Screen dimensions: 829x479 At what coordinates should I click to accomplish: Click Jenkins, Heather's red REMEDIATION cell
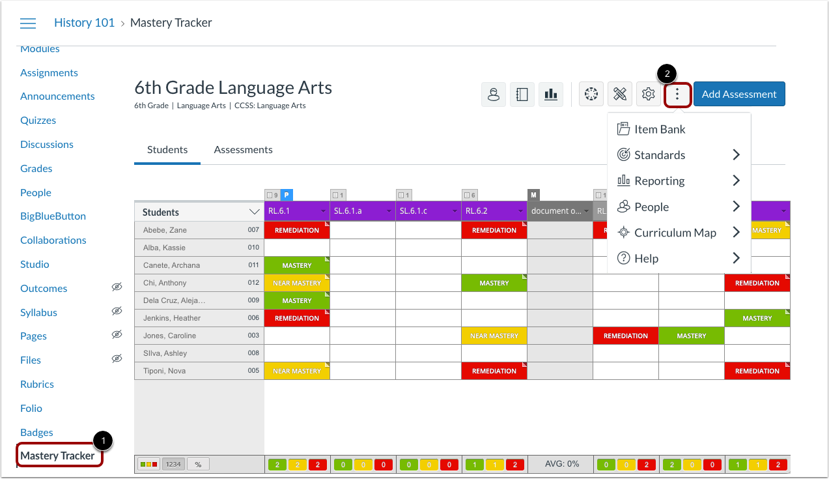[x=297, y=318]
